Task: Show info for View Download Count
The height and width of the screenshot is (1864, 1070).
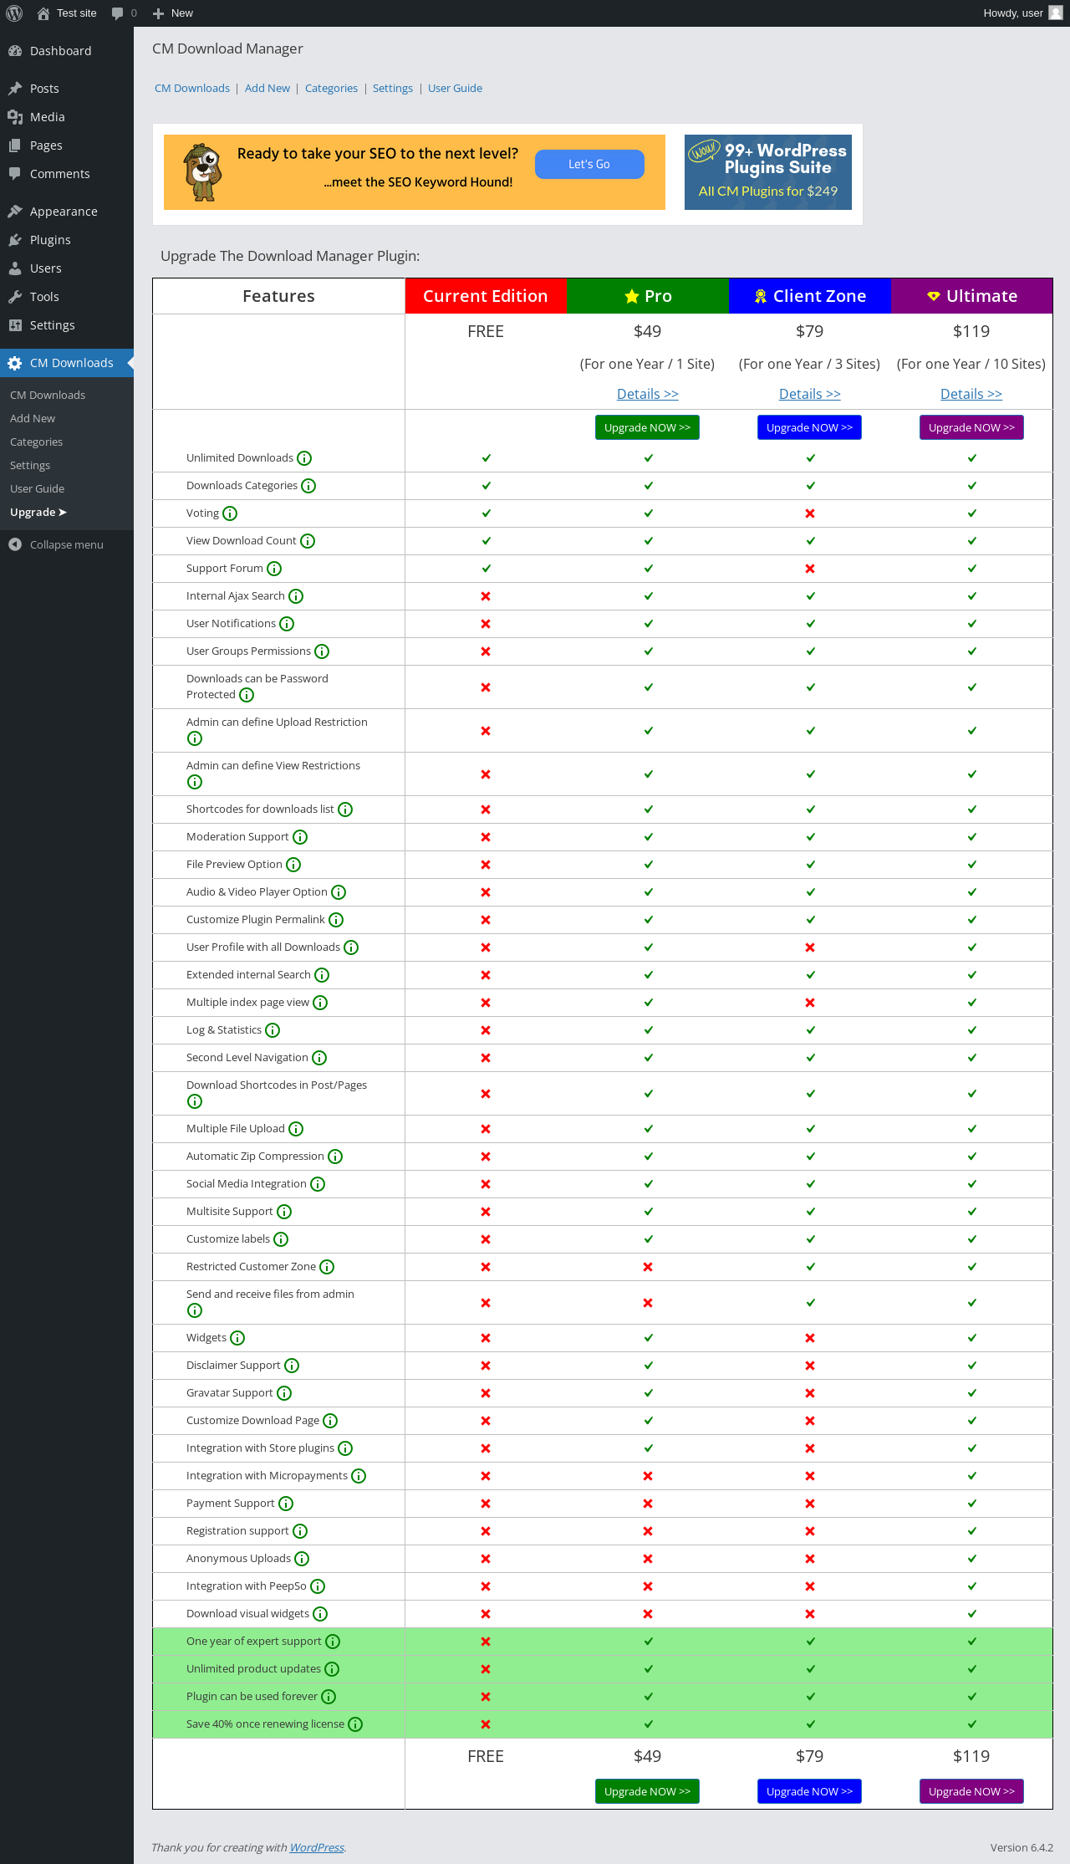Action: [308, 541]
